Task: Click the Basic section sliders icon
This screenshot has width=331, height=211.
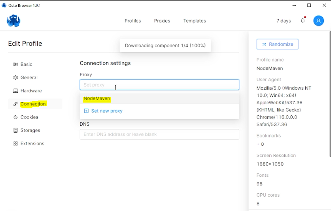Action: (x=16, y=64)
